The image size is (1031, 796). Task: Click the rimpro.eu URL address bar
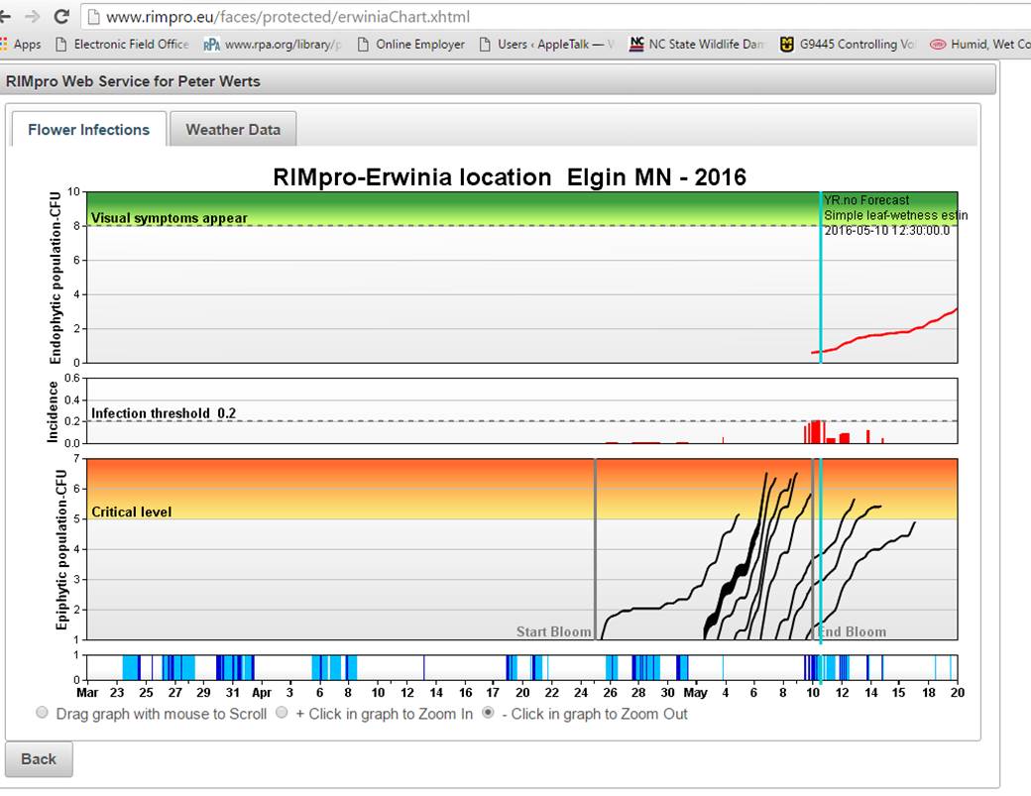click(x=496, y=17)
